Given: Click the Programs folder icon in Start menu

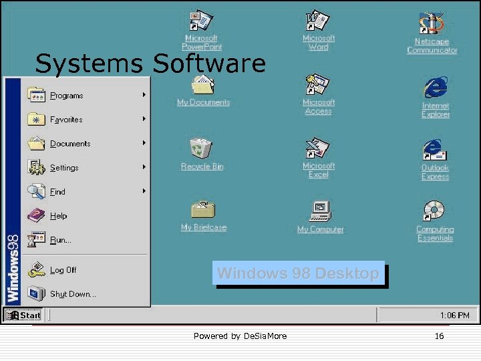Looking at the screenshot, I should [x=36, y=94].
